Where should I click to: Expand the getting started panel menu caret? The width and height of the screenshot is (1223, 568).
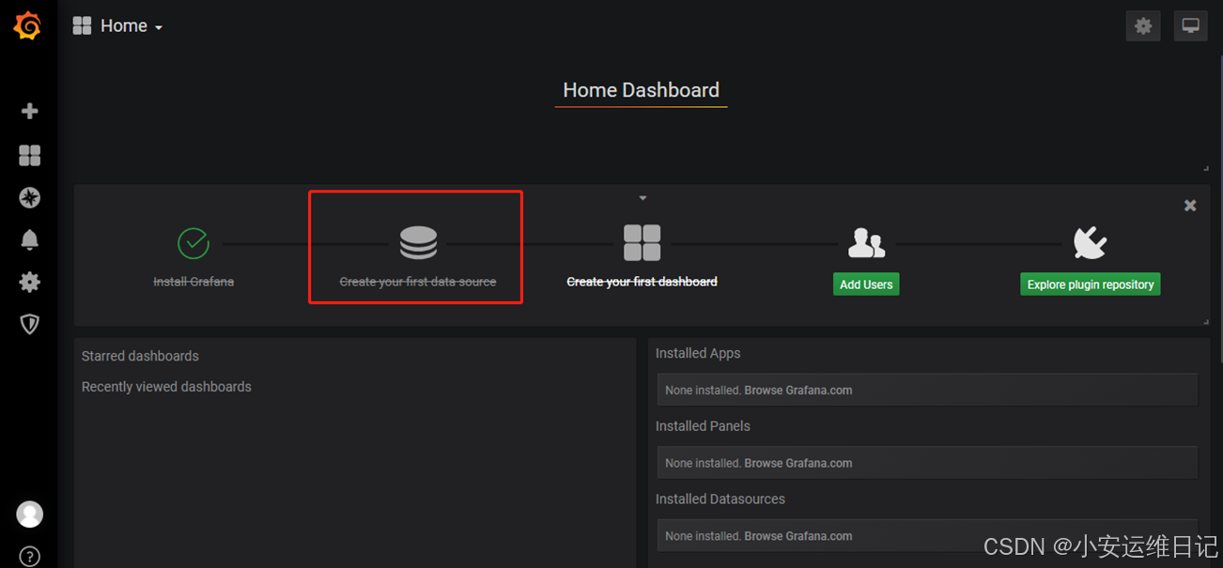[x=642, y=198]
